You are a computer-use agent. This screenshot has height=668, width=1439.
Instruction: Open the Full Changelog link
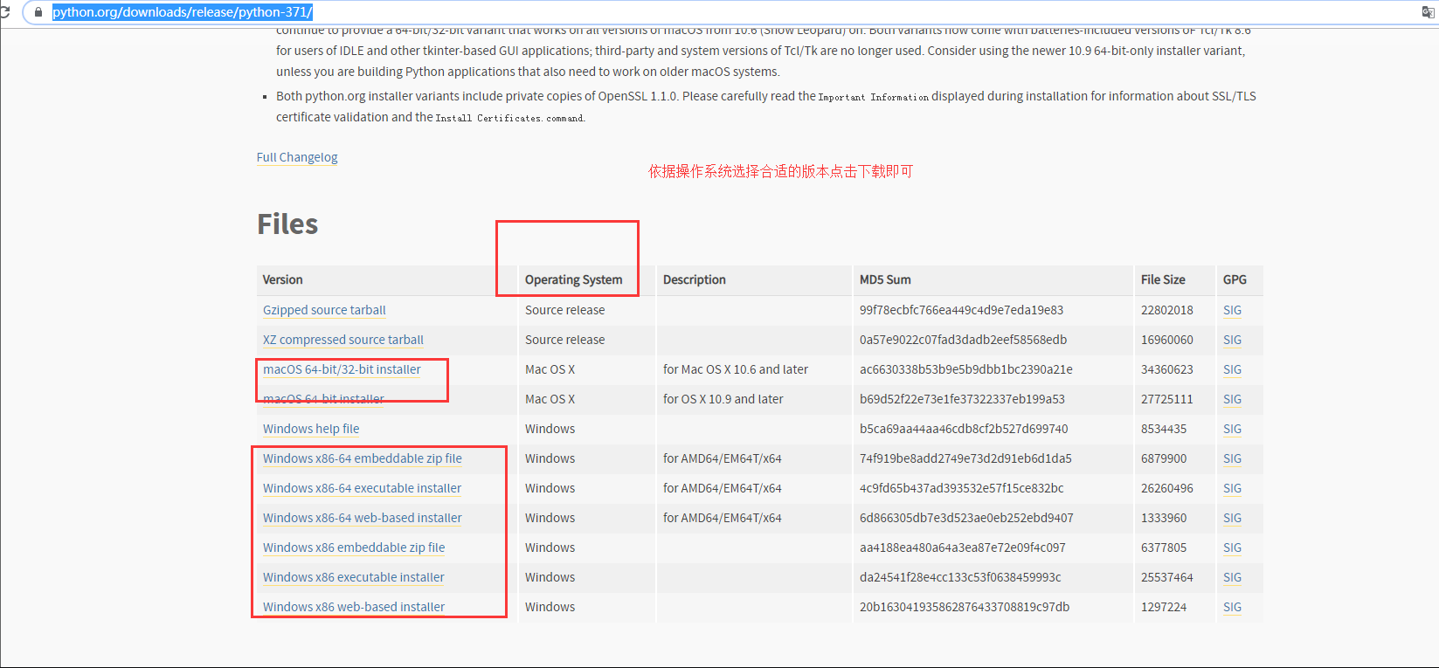pos(297,157)
